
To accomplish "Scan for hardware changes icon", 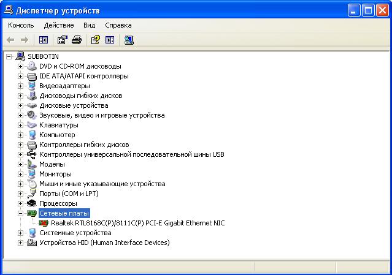I will coord(129,40).
